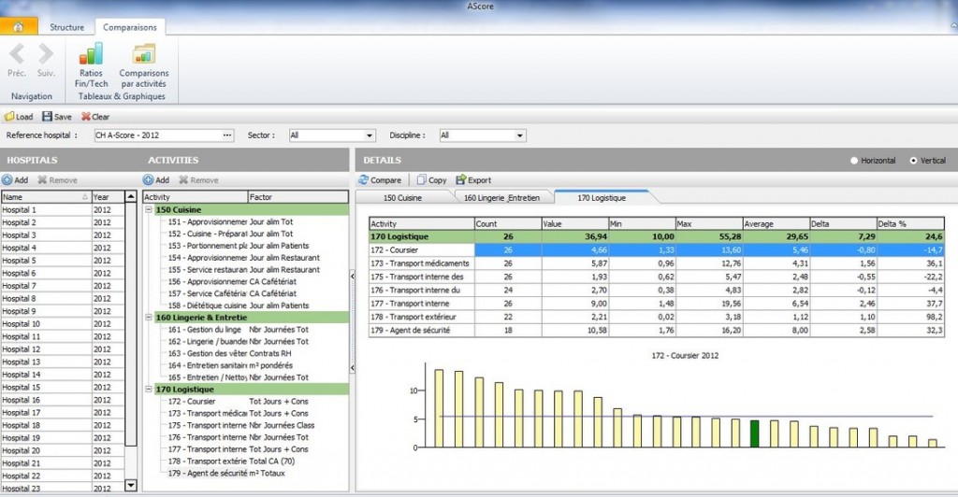Click the green reference hospital bar
This screenshot has width=958, height=497.
click(755, 433)
